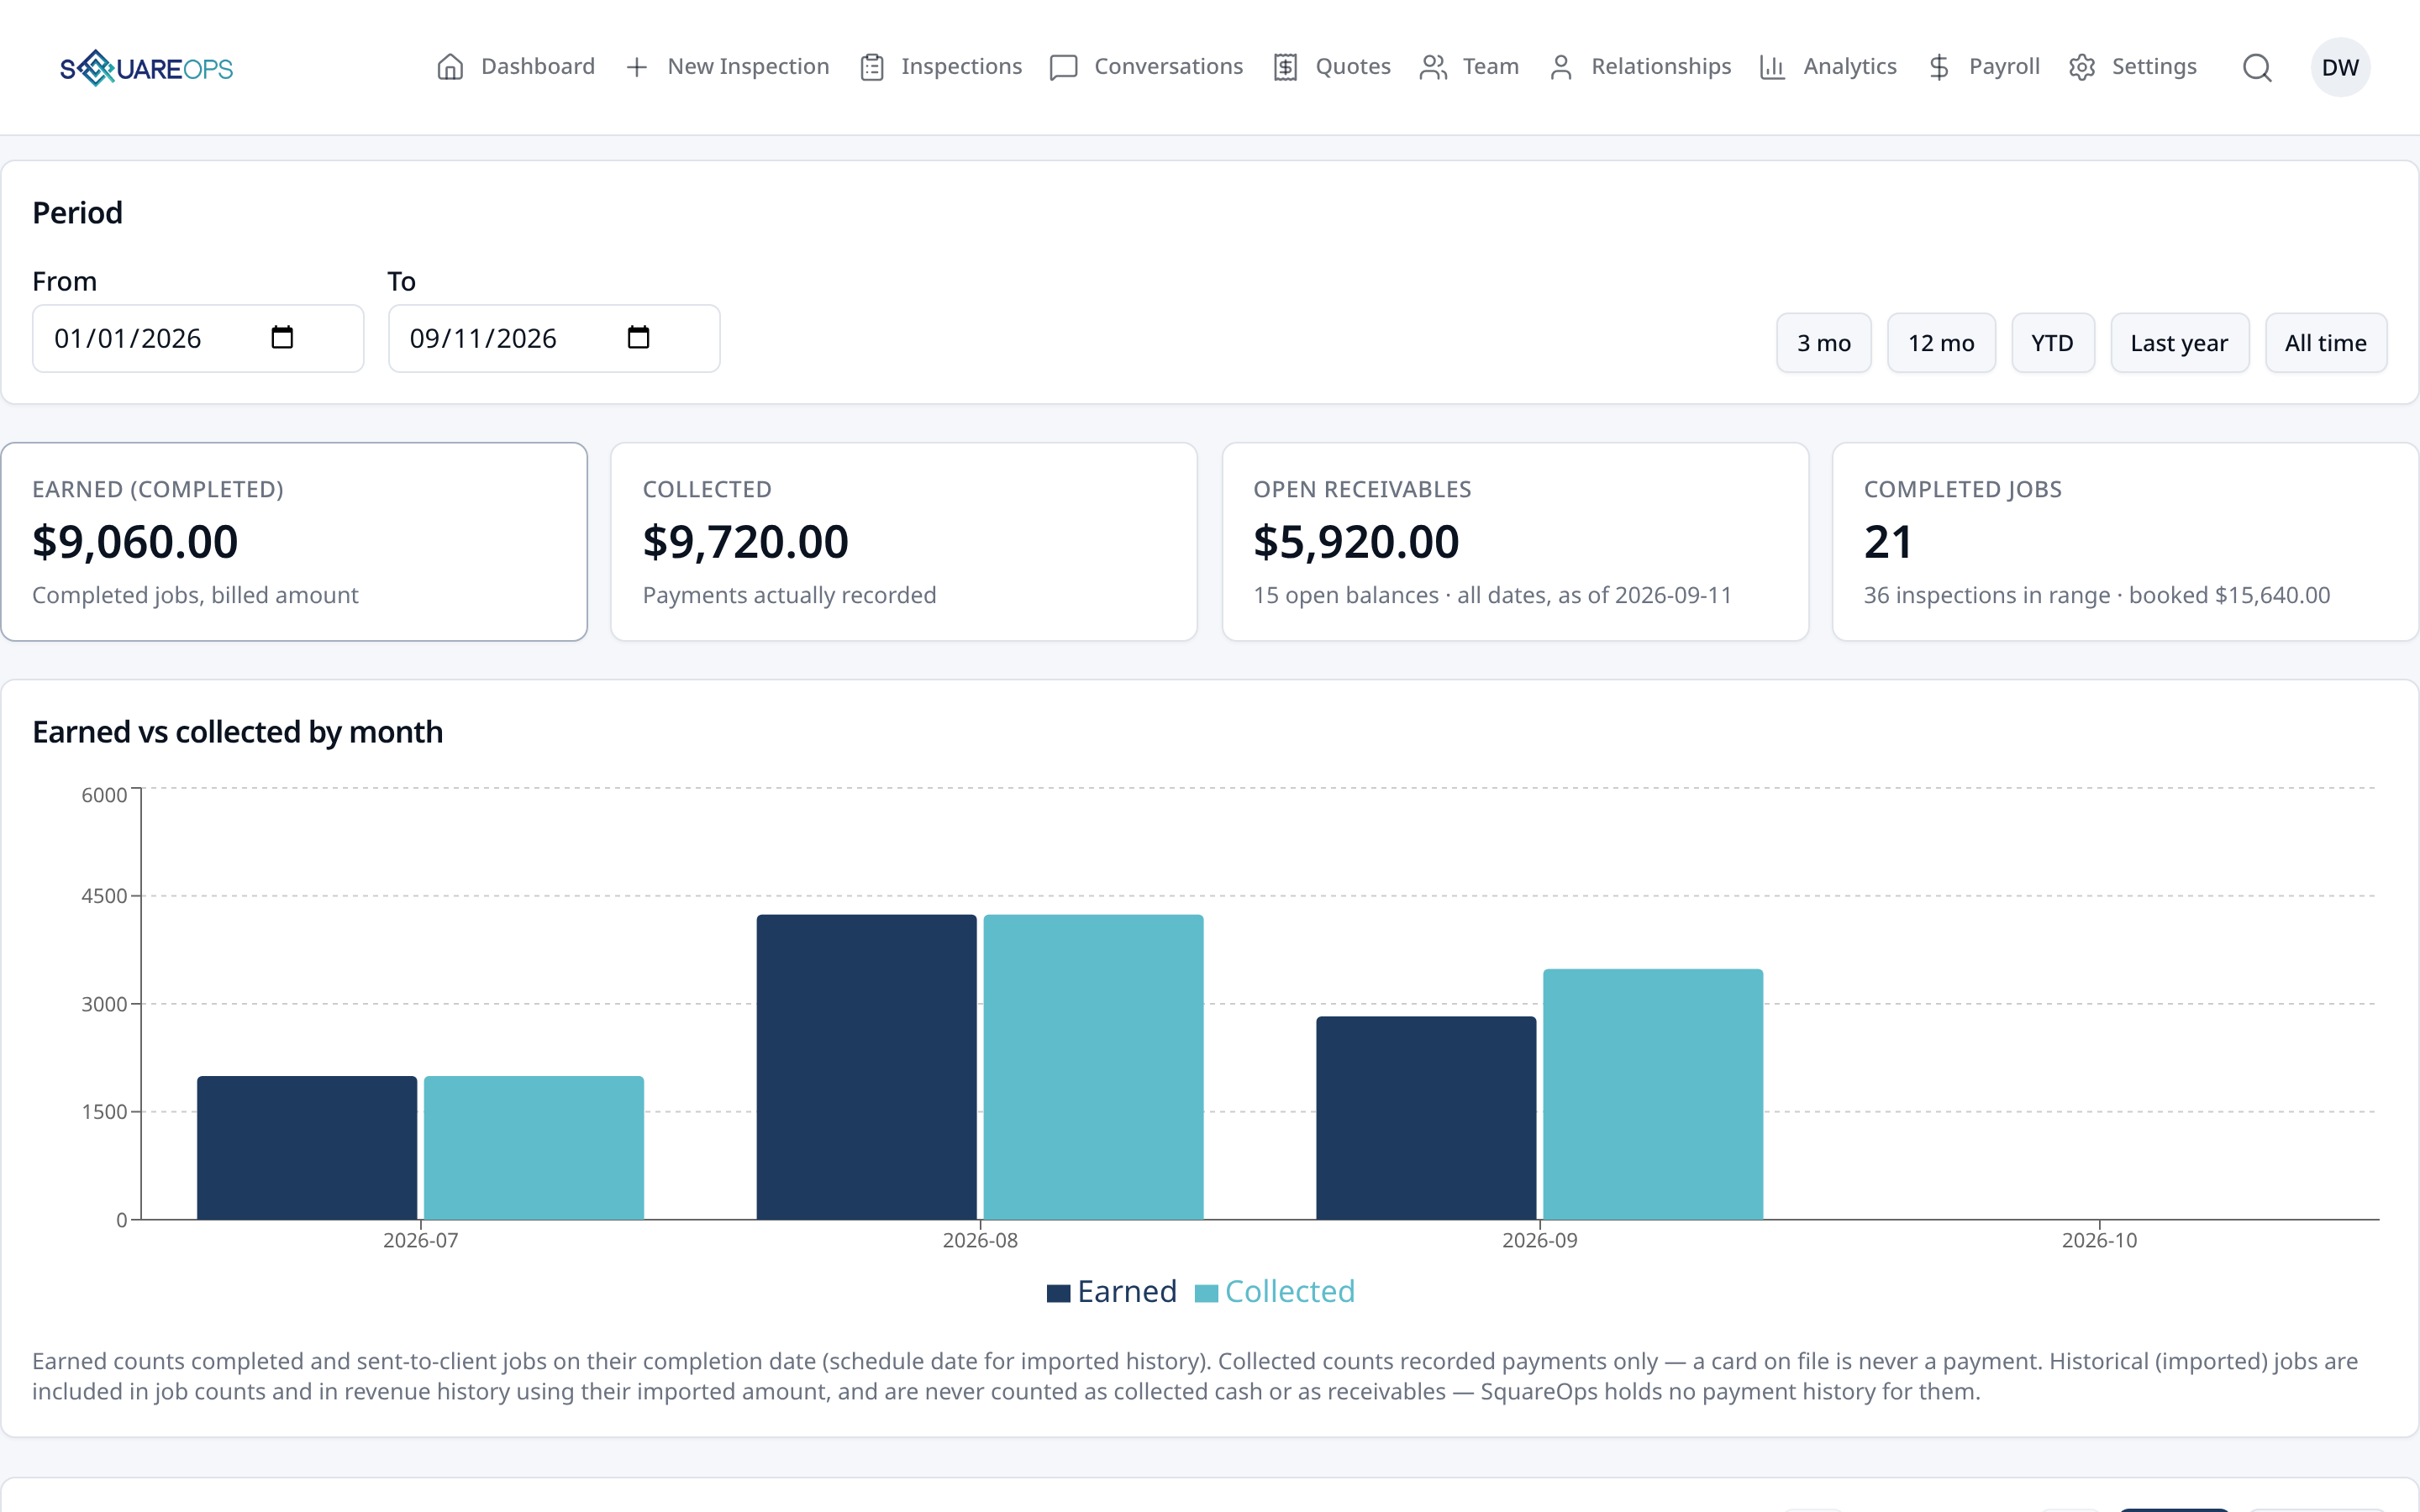Open the DW user avatar menu
This screenshot has width=2420, height=1512.
pos(2340,67)
